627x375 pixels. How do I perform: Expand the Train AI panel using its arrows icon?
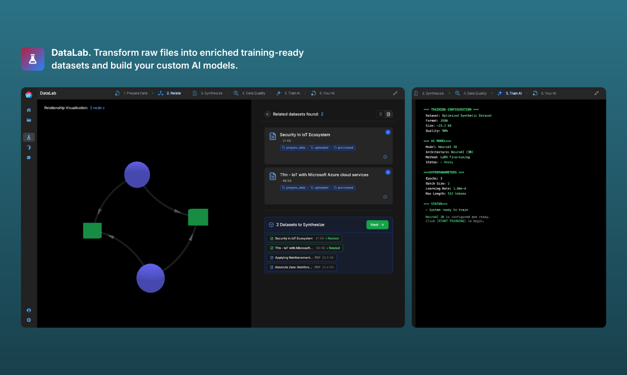coord(597,93)
